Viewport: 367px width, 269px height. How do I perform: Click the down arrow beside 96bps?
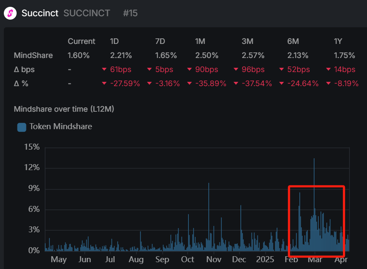pyautogui.click(x=236, y=69)
